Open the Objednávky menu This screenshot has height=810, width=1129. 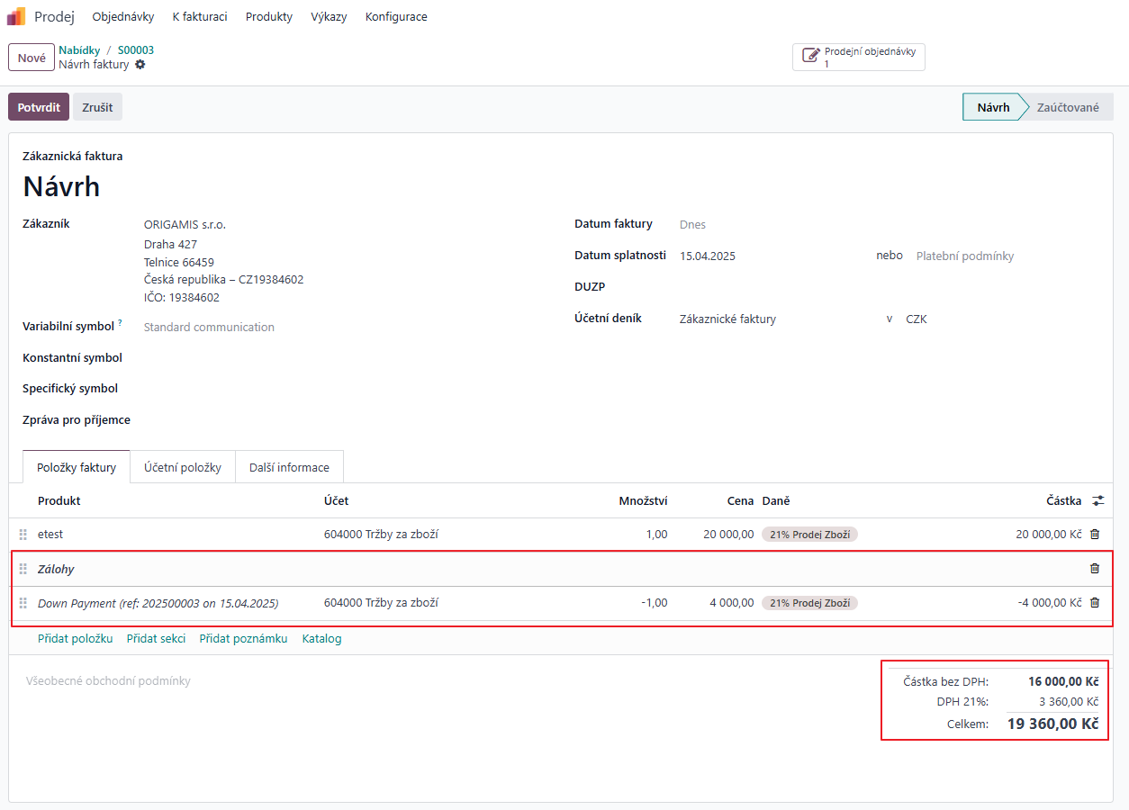pos(123,17)
